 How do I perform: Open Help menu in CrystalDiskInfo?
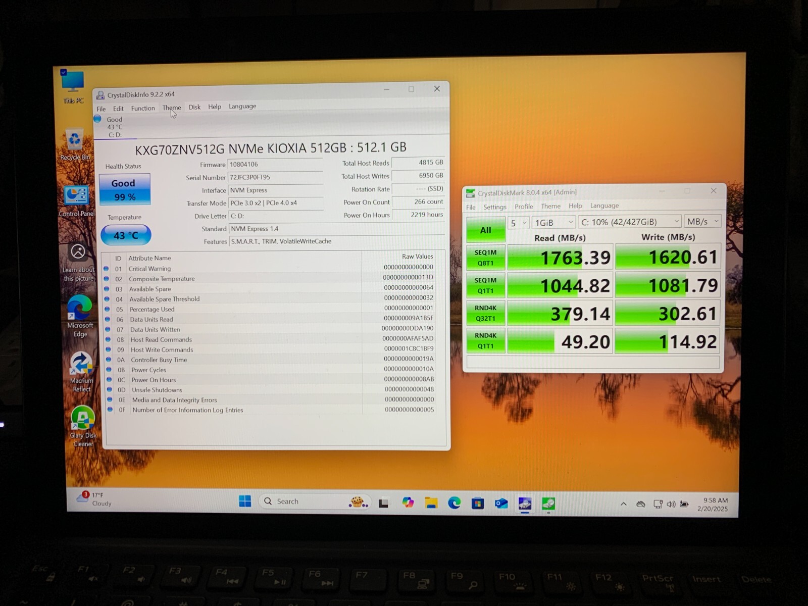pos(215,107)
